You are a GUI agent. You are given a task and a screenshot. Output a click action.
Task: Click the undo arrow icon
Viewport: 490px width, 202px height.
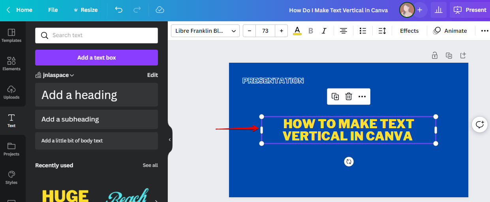click(x=118, y=10)
